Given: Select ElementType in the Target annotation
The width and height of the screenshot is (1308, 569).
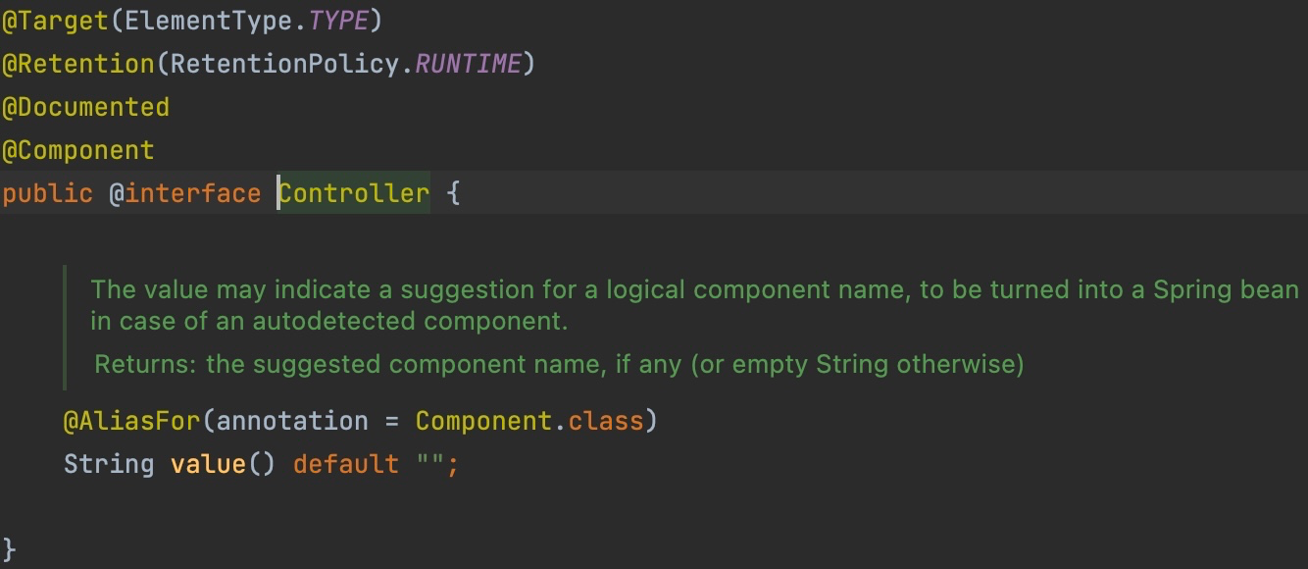Looking at the screenshot, I should (x=208, y=20).
